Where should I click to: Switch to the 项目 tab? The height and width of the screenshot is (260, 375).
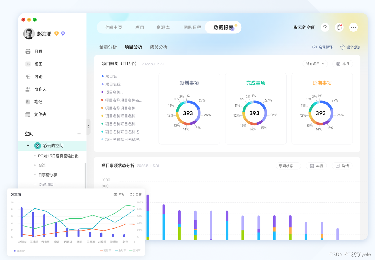click(140, 27)
